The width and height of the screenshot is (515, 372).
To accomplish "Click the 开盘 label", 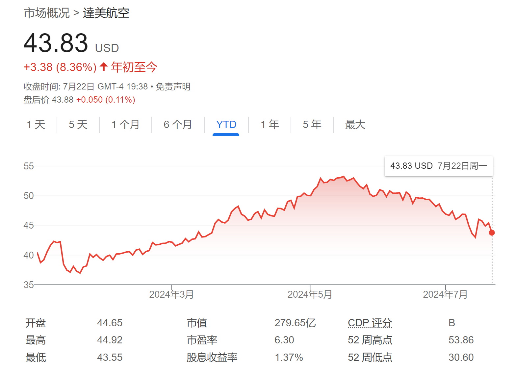I will [x=36, y=323].
